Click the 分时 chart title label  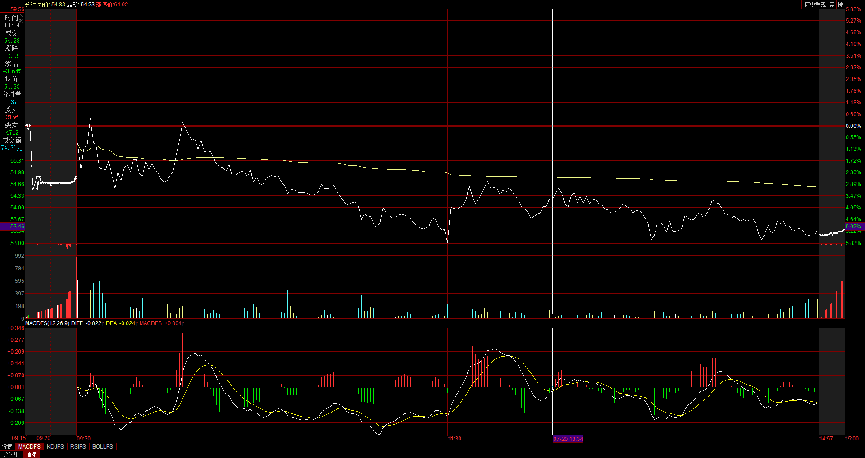click(30, 5)
